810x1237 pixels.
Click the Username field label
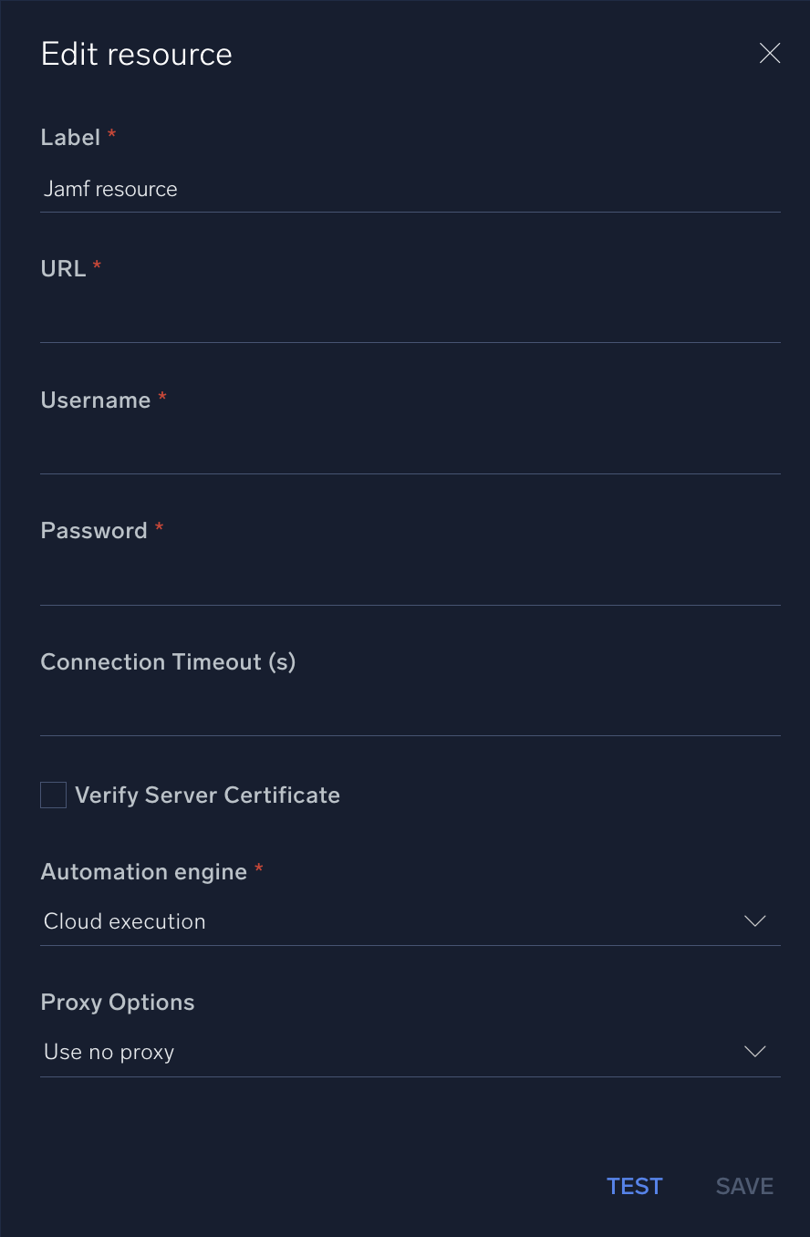[x=96, y=400]
